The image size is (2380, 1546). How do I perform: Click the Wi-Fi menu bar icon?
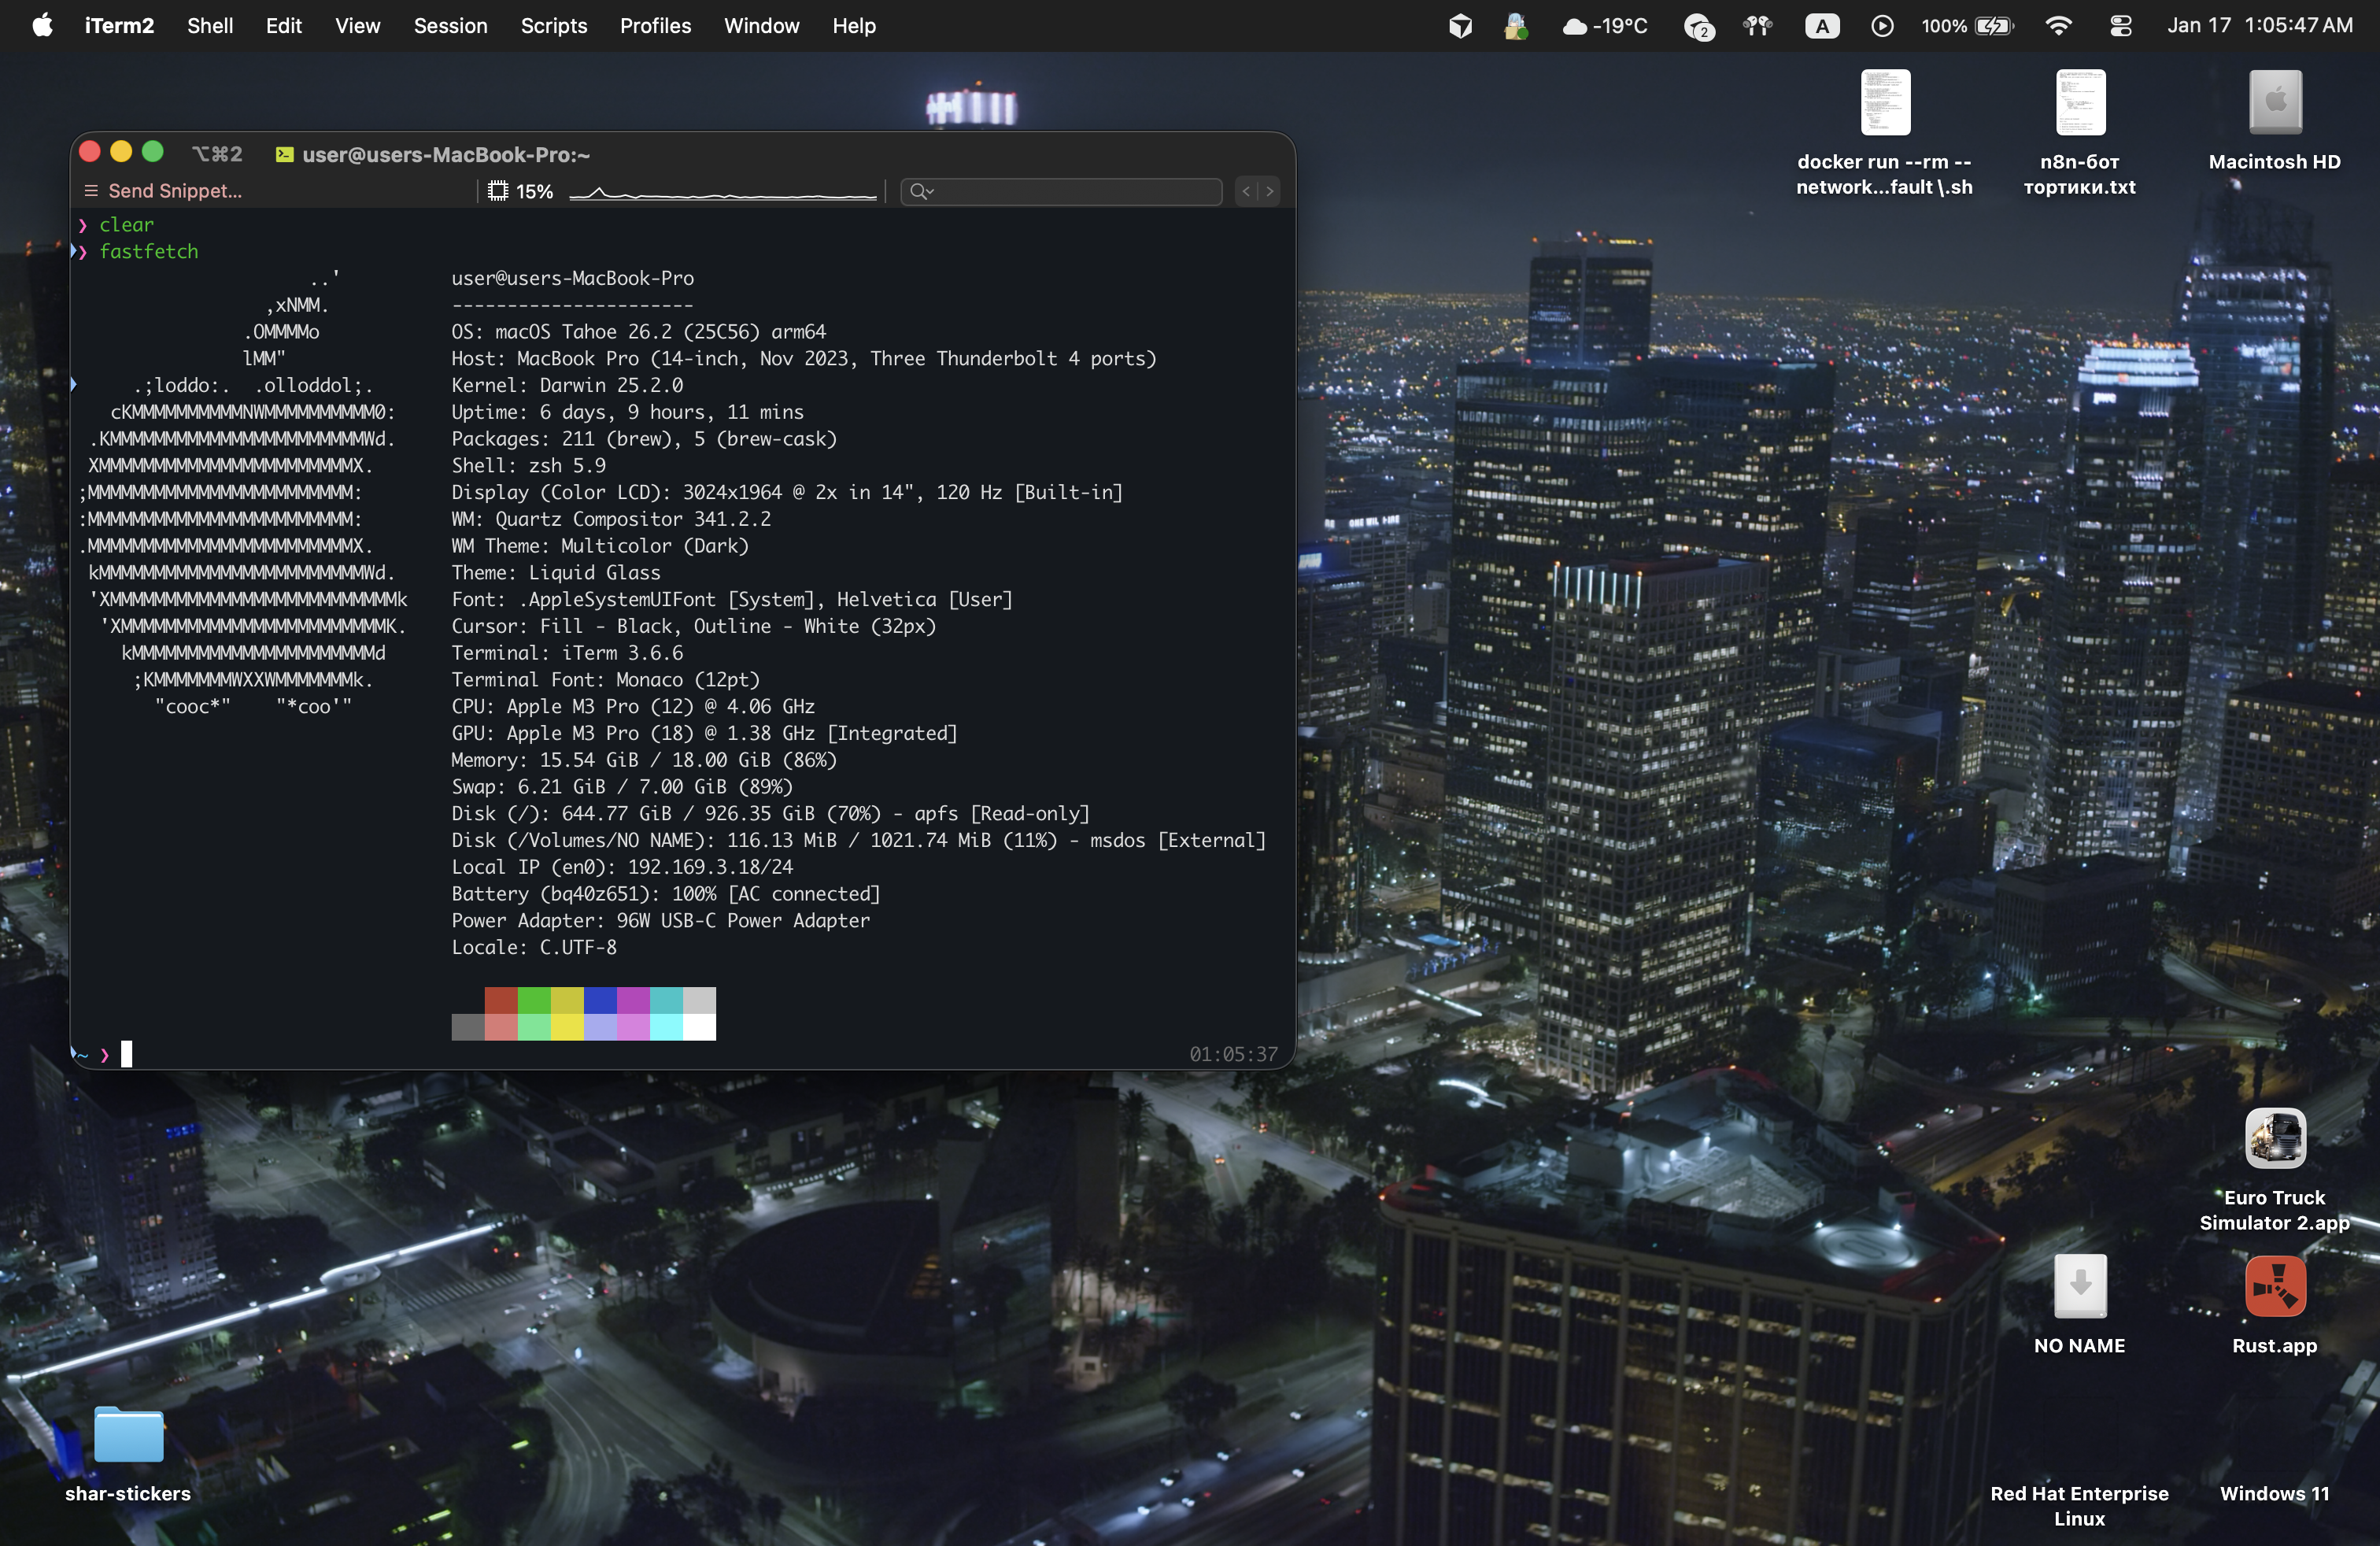(2058, 26)
